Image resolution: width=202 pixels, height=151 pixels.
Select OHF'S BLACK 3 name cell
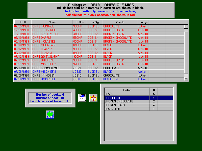click(52, 53)
